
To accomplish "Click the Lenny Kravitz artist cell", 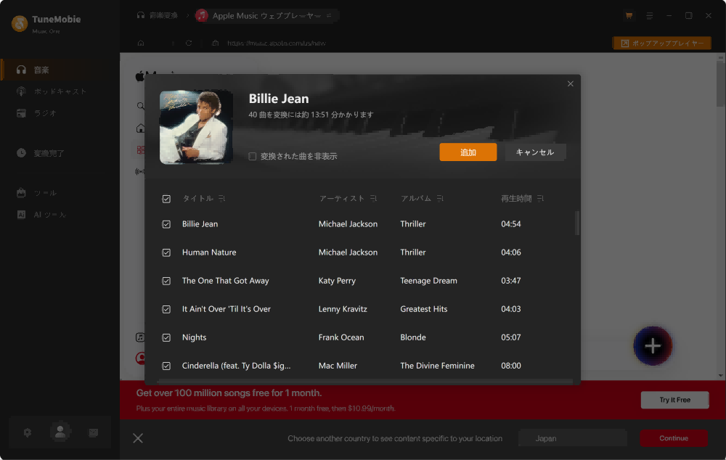I will point(343,309).
